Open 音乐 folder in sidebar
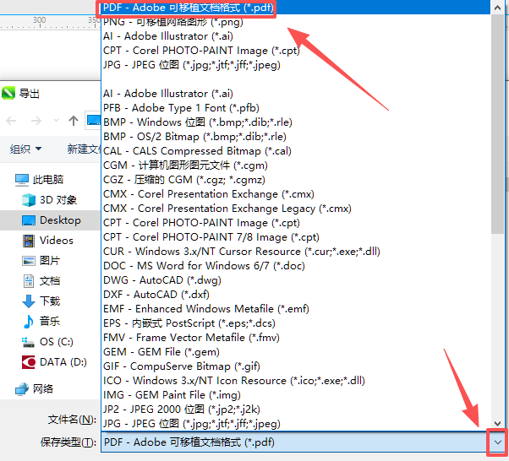509x461 pixels. point(41,322)
